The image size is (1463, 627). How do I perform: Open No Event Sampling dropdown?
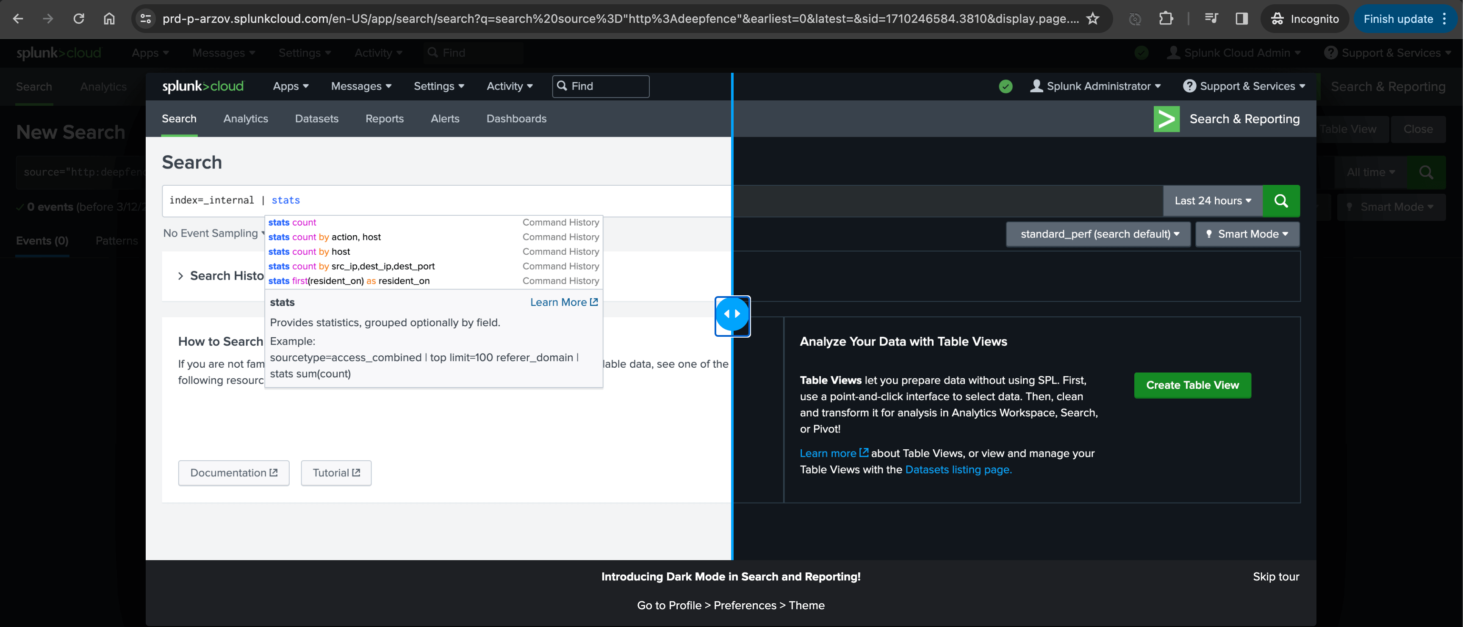[215, 233]
